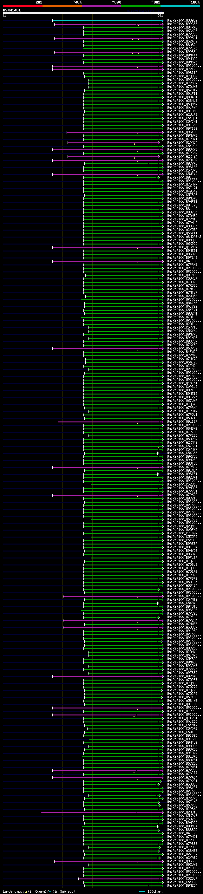Viewport: 203px width, 894px height.
Task: Select the UniRef100_A7R0D7 label
Action: (182, 83)
